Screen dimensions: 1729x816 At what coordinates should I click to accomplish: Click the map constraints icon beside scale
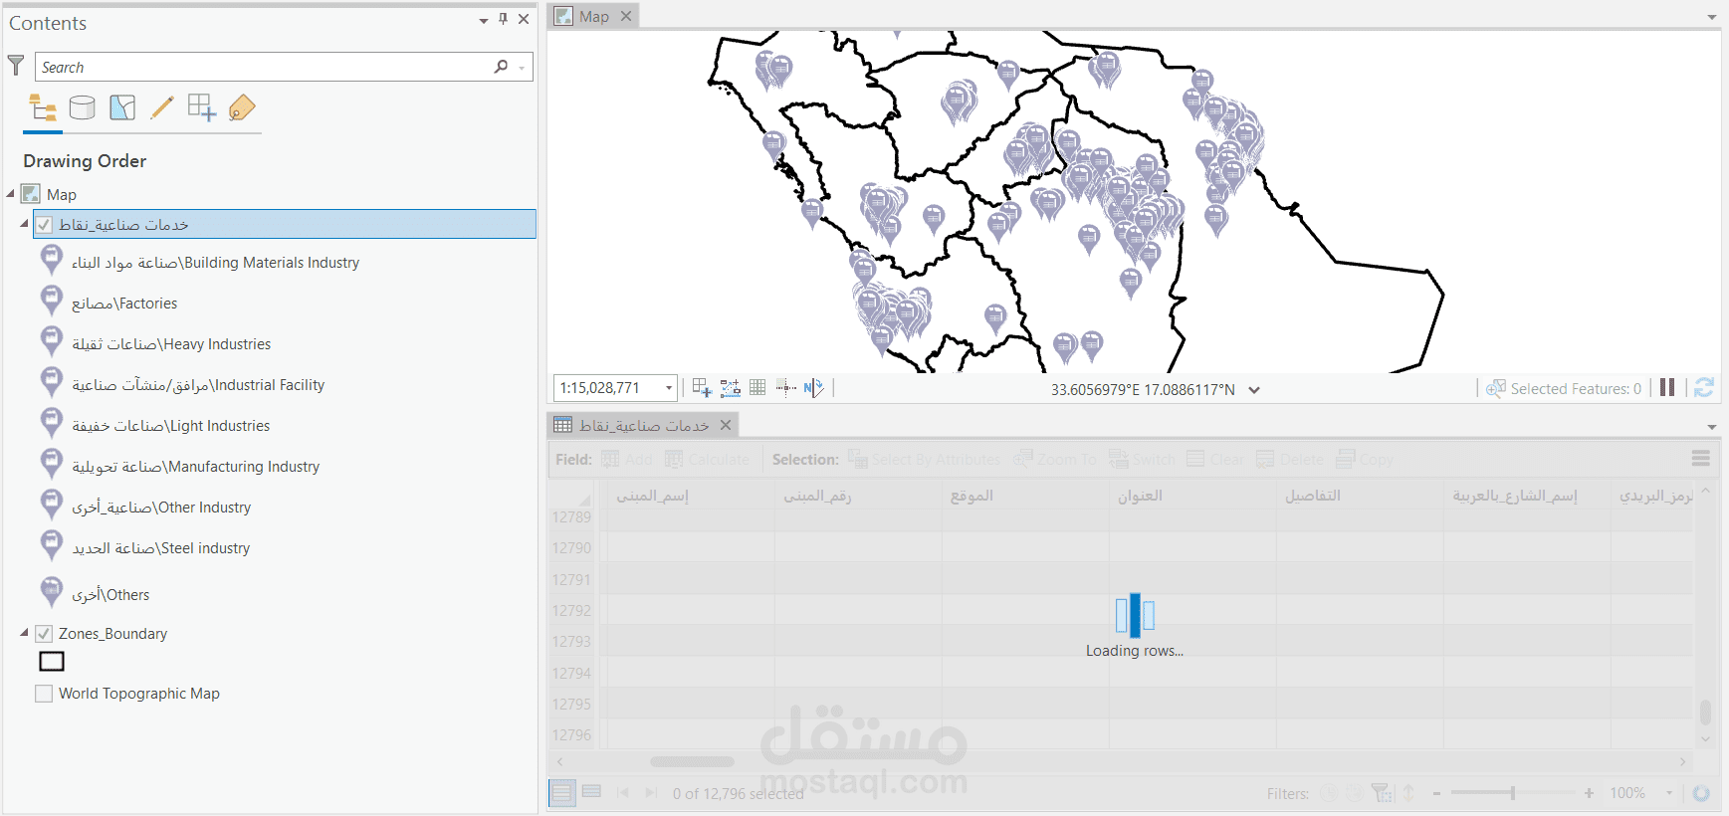pos(702,388)
